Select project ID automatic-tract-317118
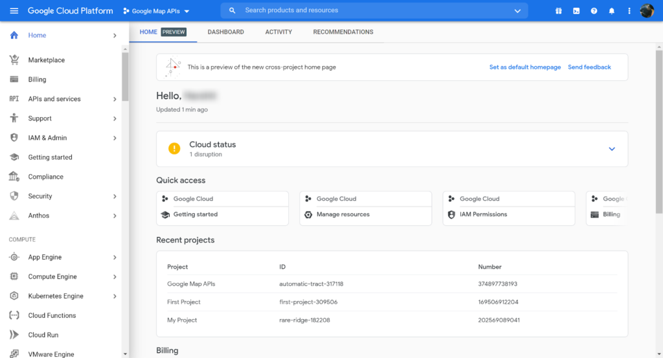 coord(311,284)
